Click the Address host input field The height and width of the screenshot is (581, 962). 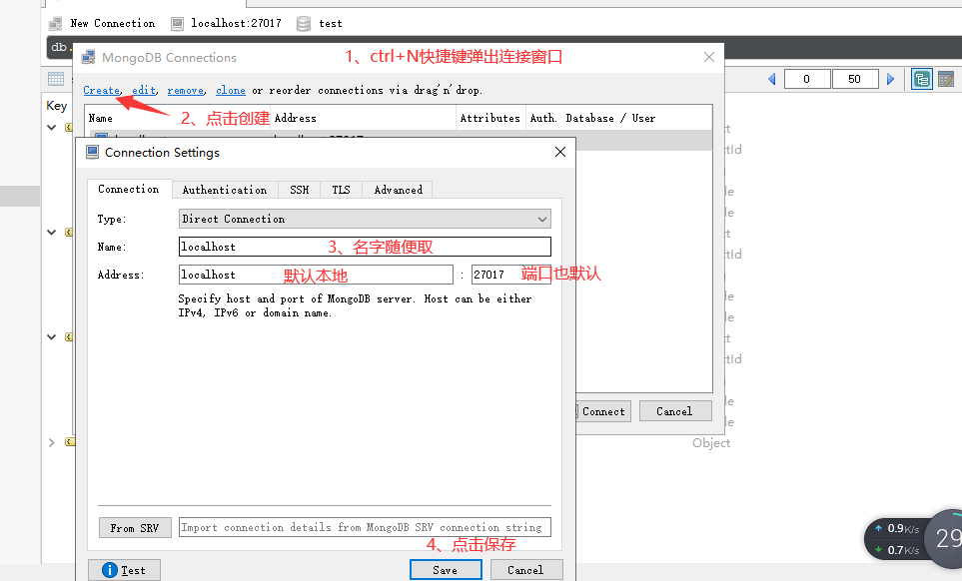click(x=316, y=275)
